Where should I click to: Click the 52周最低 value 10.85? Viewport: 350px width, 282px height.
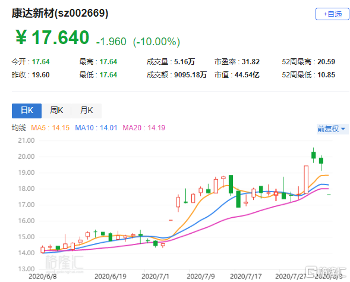(x=326, y=75)
